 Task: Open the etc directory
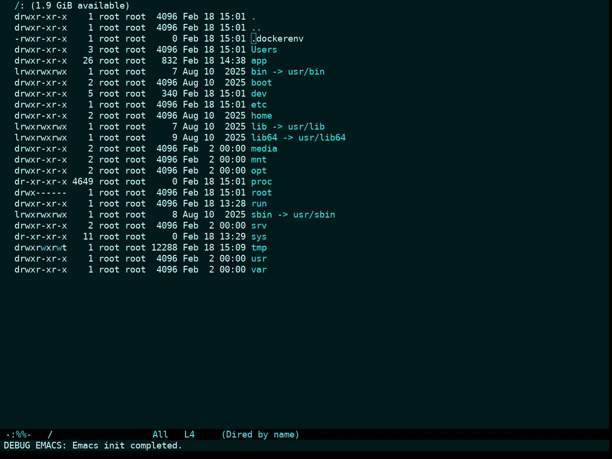[x=259, y=105]
